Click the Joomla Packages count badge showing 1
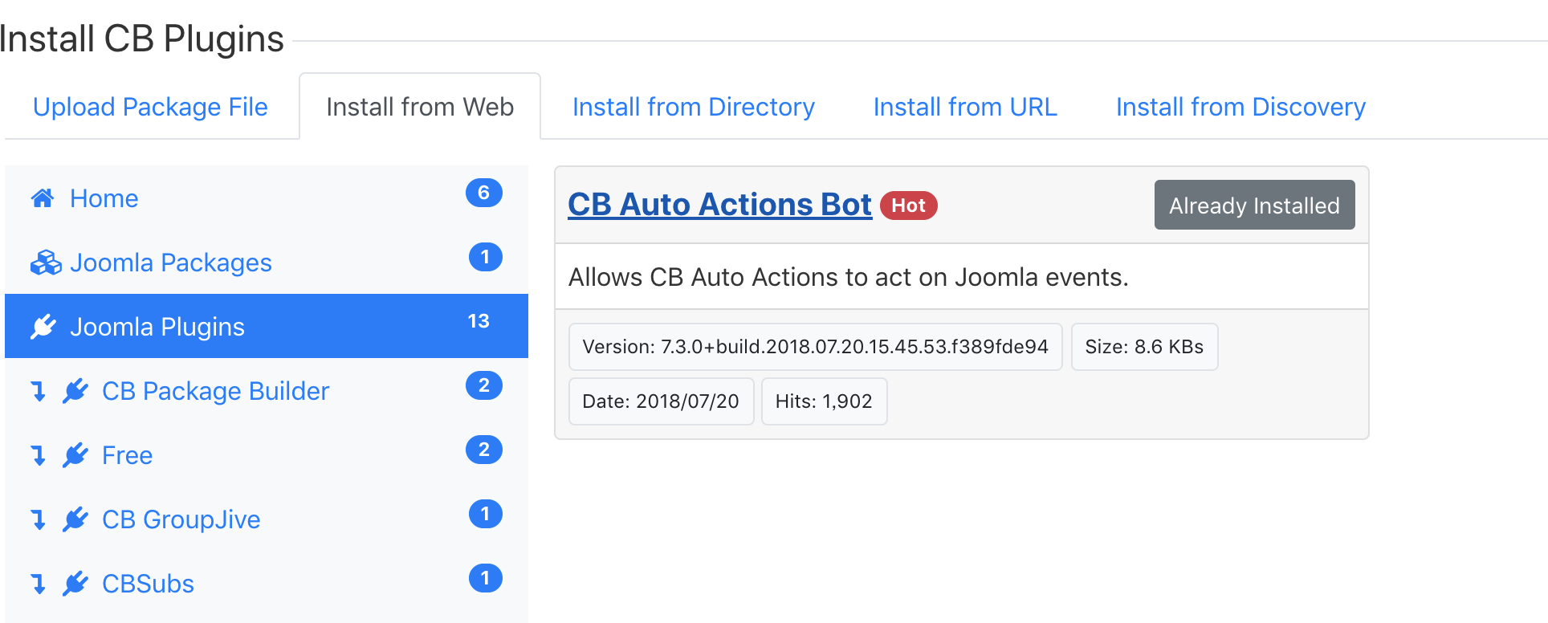 click(486, 257)
